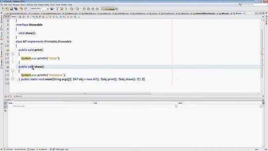Click the Clean and Build icon
This screenshot has height=151, width=268.
click(x=62, y=8)
